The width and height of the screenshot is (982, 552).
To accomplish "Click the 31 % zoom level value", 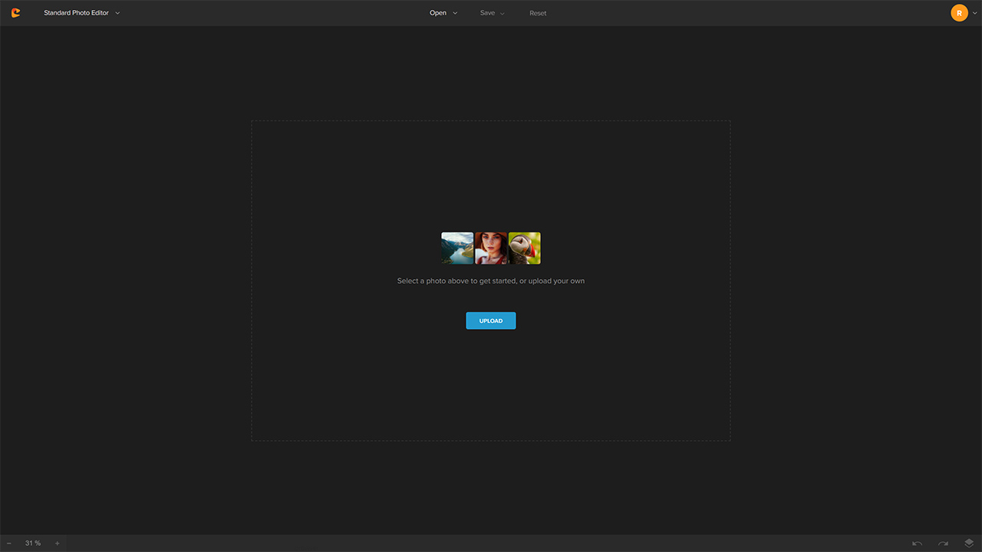I will tap(33, 544).
